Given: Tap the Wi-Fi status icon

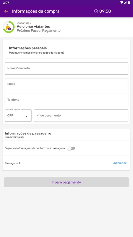Looking at the screenshot, I should point(121,3).
